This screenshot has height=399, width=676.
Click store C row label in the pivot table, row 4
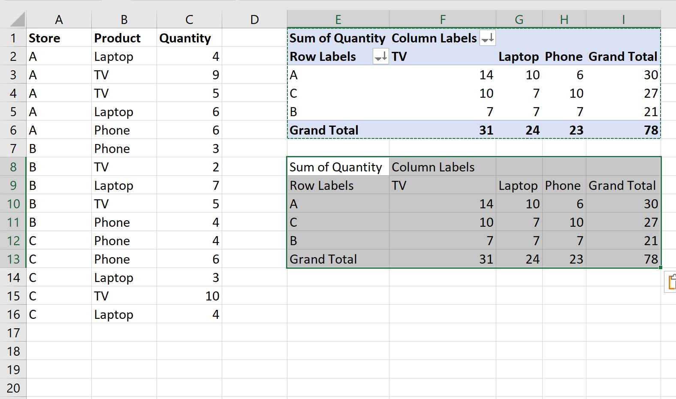point(338,93)
